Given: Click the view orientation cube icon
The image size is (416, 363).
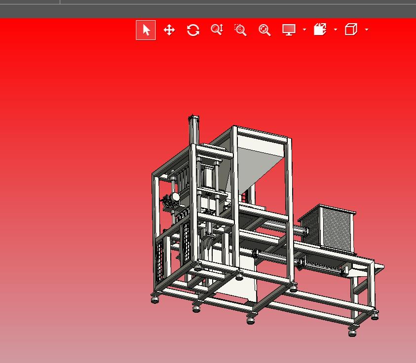Looking at the screenshot, I should pyautogui.click(x=351, y=30).
